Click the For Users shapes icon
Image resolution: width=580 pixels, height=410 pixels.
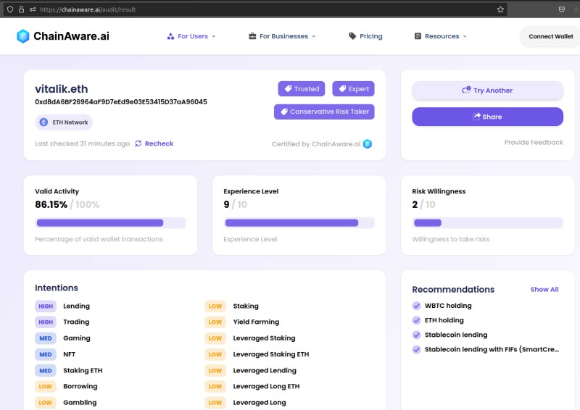tap(170, 36)
